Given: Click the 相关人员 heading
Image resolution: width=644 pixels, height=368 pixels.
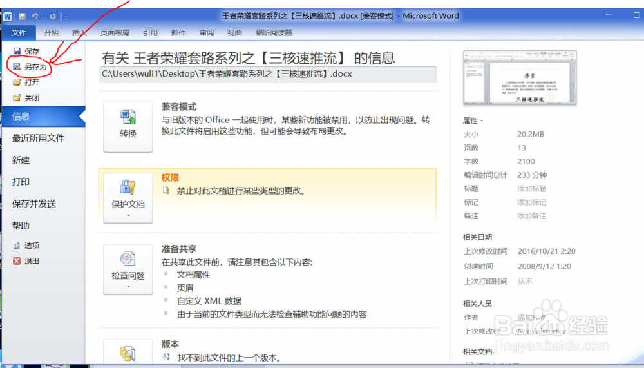Looking at the screenshot, I should click(477, 304).
